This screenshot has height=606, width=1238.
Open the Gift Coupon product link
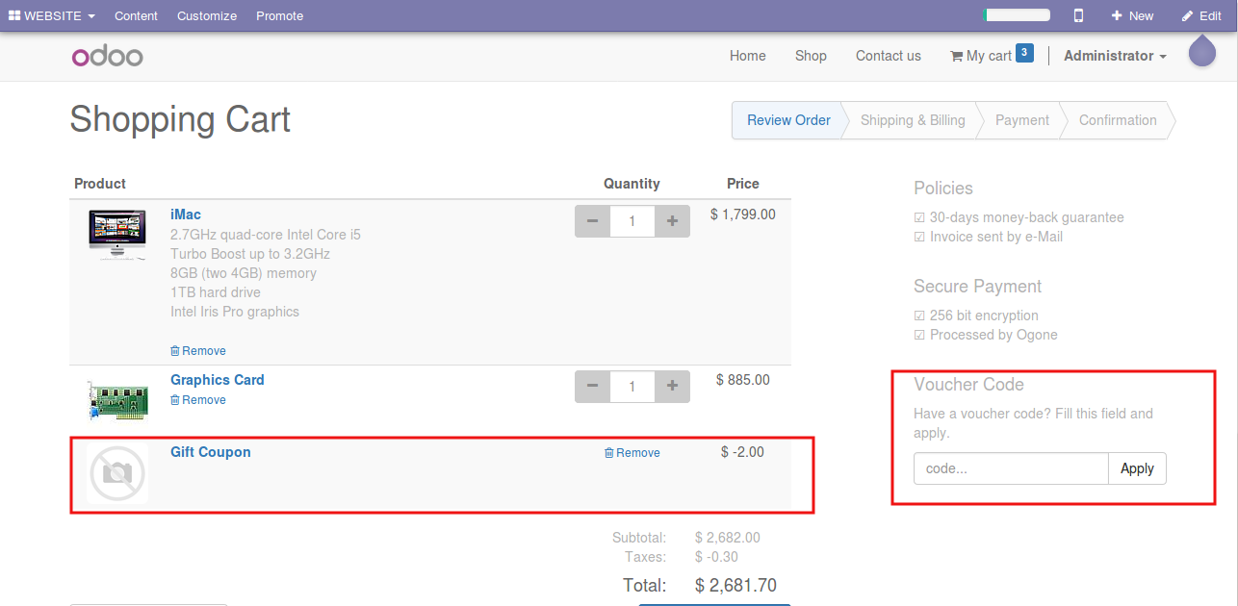click(x=211, y=452)
